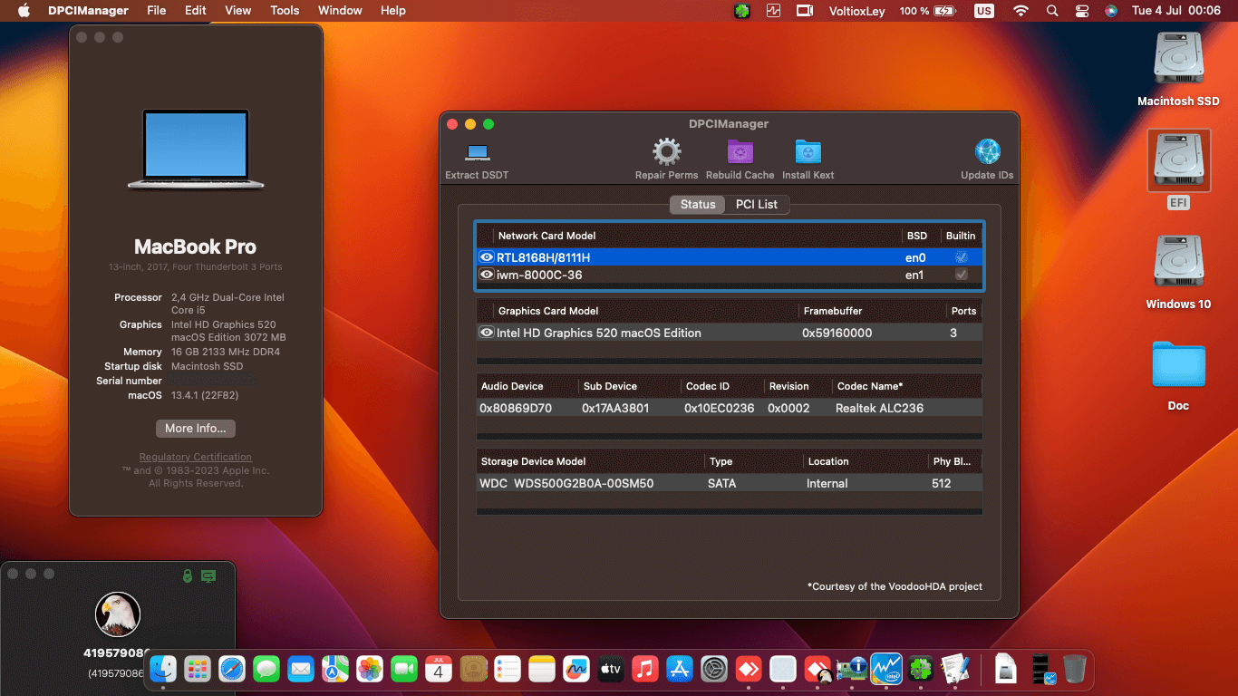
Task: Click the DPCIManager PCI card Dock icon
Action: coord(852,670)
